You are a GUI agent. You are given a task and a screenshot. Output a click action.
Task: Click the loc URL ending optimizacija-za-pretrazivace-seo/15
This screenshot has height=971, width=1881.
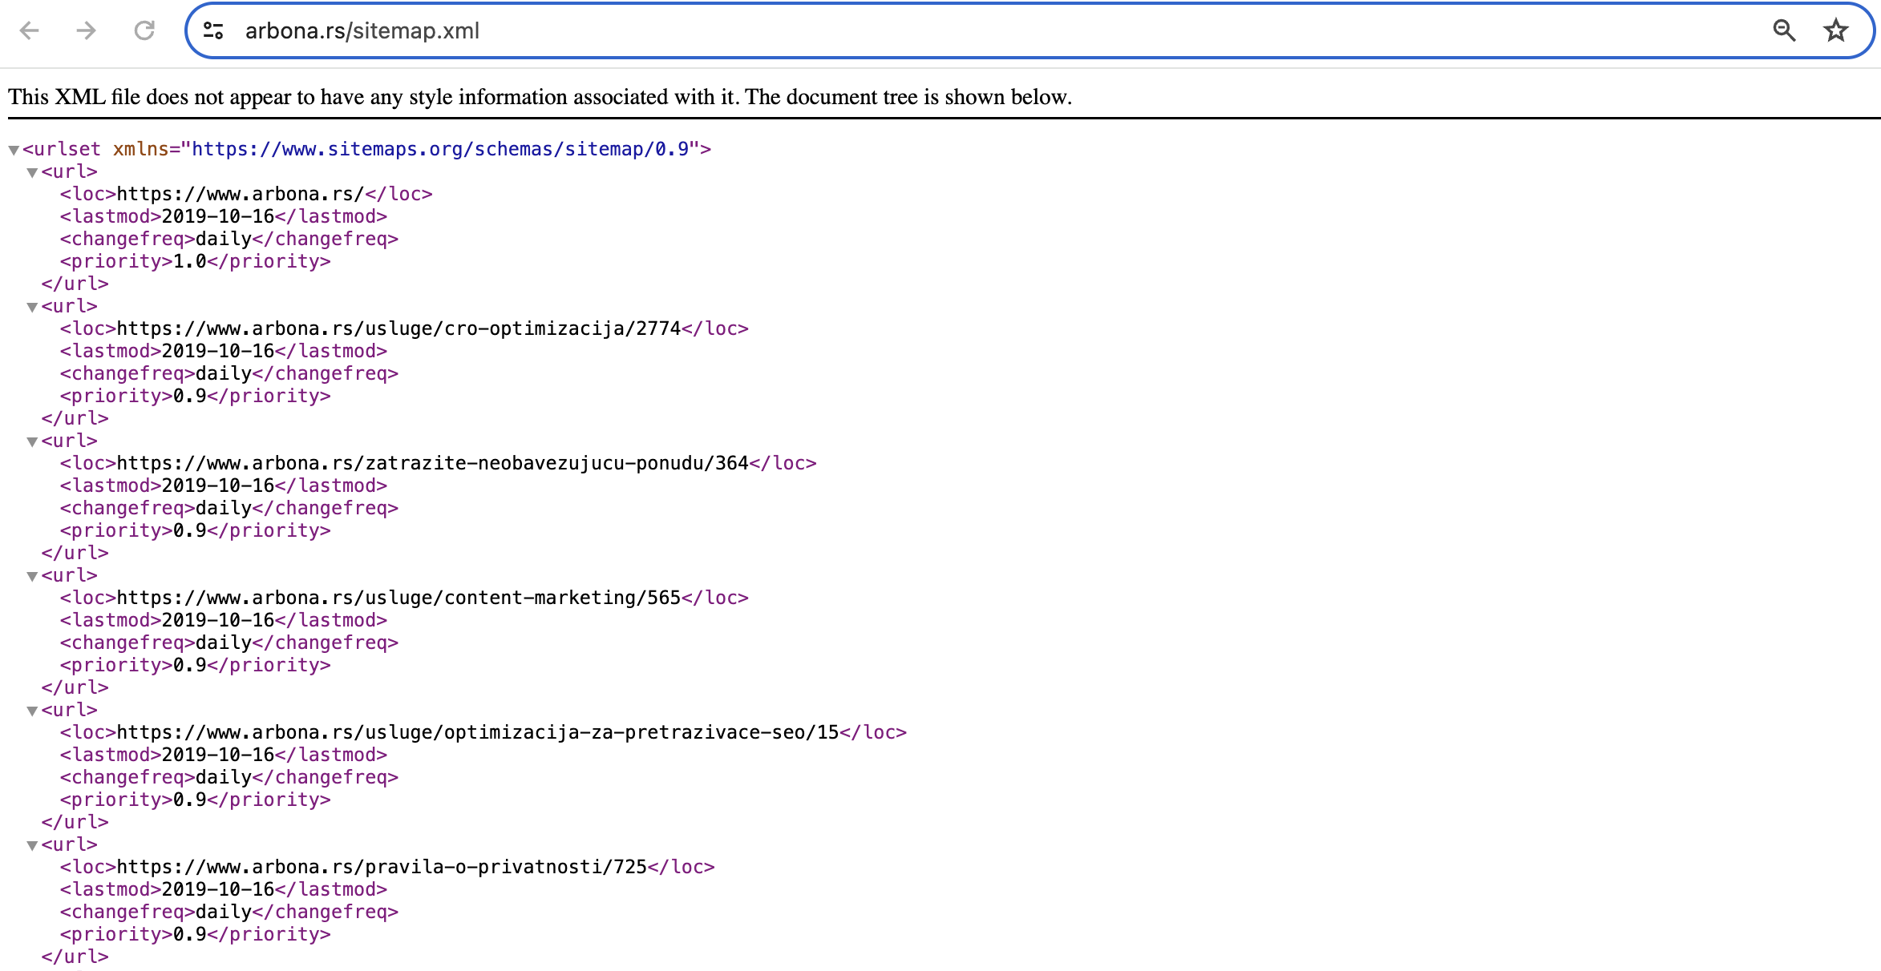coord(478,732)
